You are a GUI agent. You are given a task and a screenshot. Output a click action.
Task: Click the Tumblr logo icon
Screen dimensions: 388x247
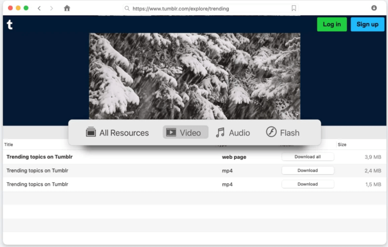(10, 25)
